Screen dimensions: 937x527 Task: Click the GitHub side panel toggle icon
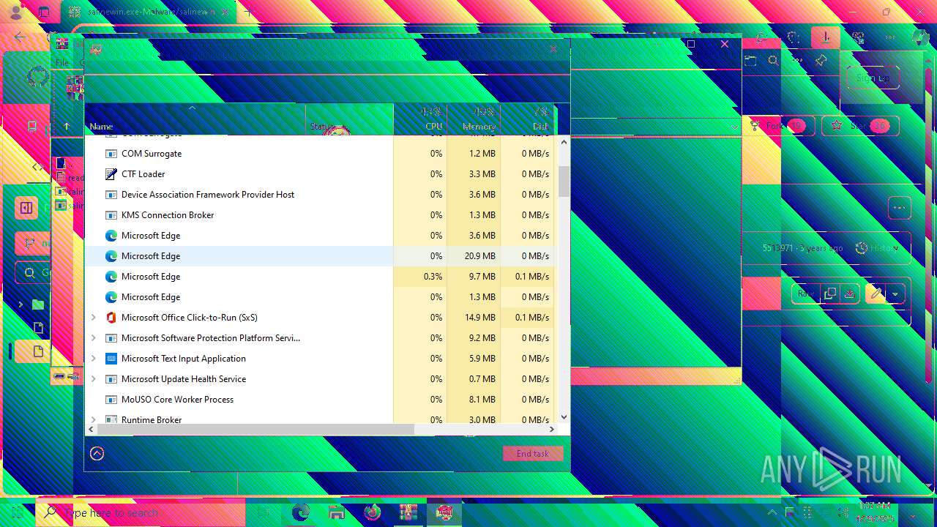(x=26, y=208)
